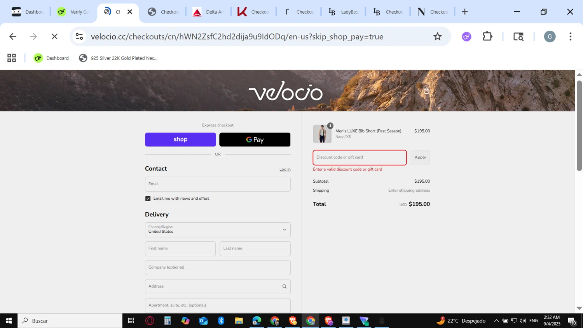Viewport: 583px width, 328px height.
Task: Click the velocio logo in the banner
Action: click(286, 91)
